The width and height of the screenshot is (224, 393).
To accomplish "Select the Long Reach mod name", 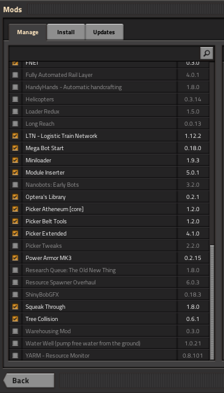I will coord(40,123).
